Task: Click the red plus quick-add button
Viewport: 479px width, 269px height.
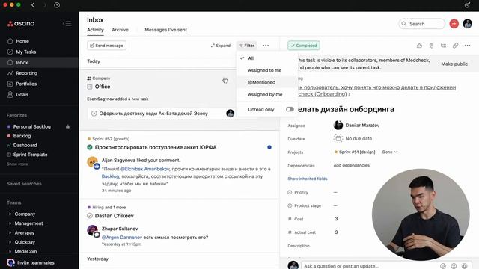Action: click(x=454, y=23)
